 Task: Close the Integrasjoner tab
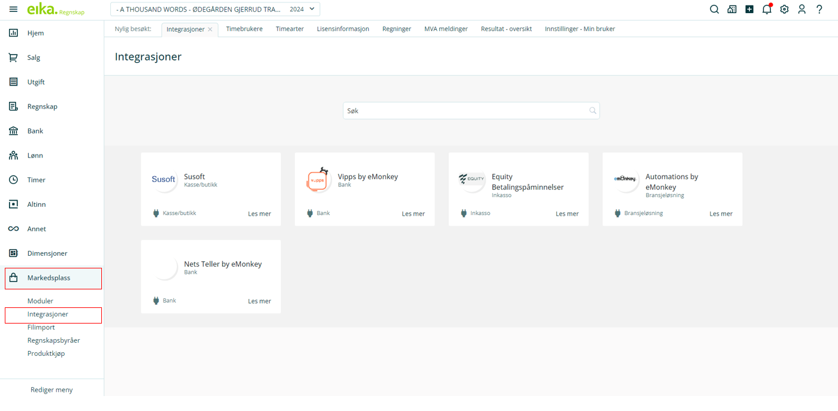[x=210, y=29]
